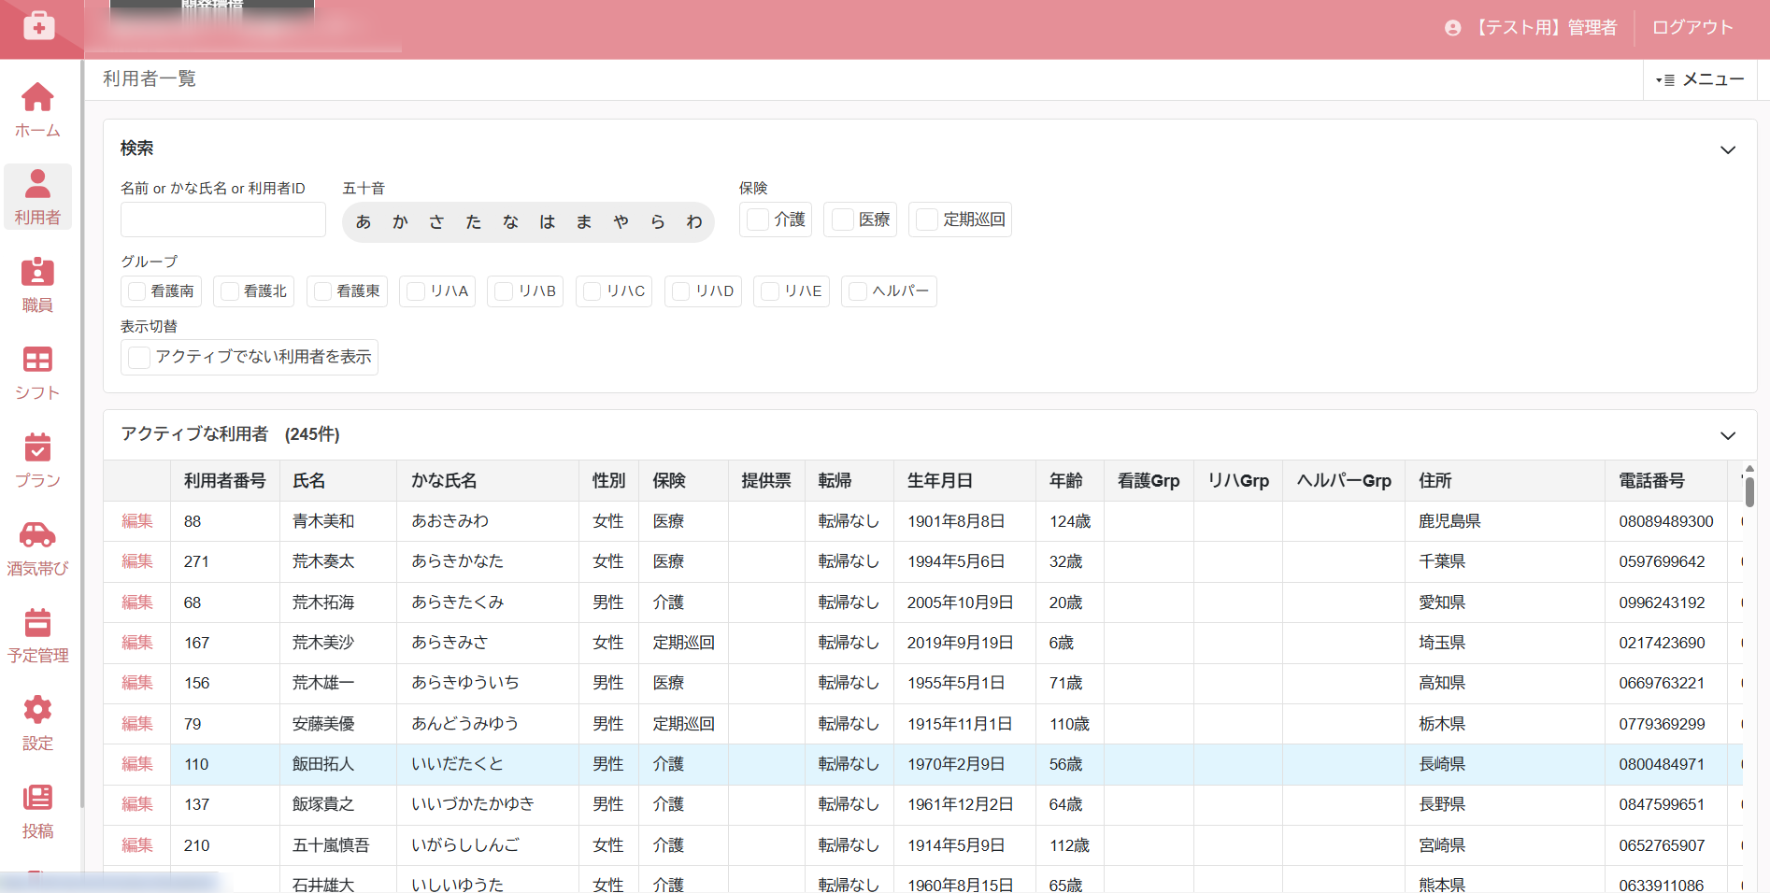Click 編集 for 青木美和

(x=137, y=521)
